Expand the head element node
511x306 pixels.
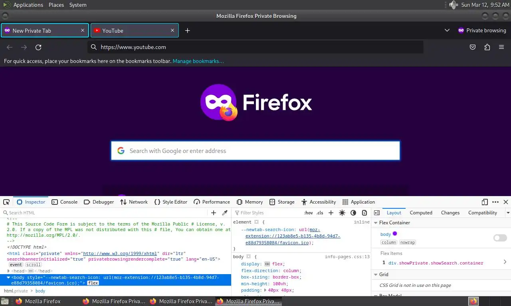(x=8, y=271)
